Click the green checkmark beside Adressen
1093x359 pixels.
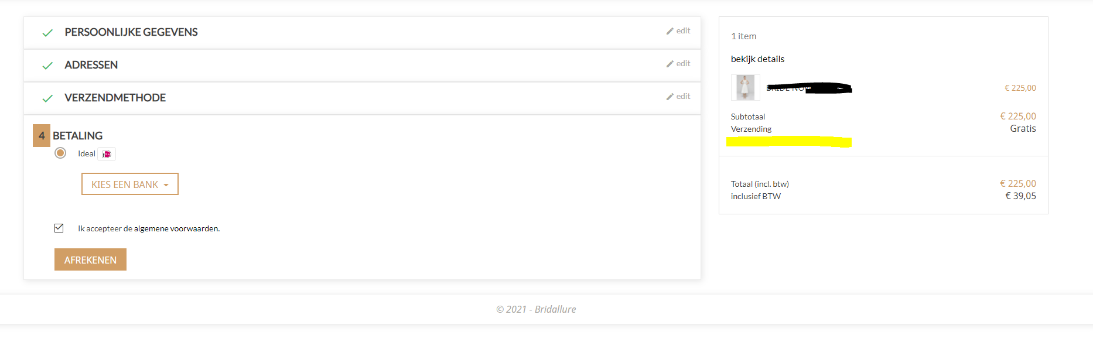click(47, 66)
